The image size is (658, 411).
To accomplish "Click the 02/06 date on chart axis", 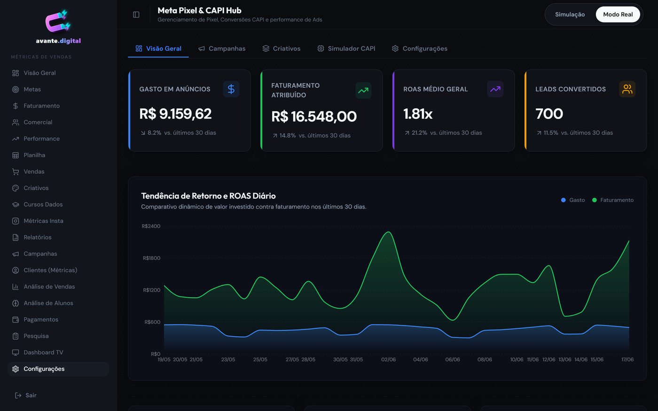I will tap(388, 359).
